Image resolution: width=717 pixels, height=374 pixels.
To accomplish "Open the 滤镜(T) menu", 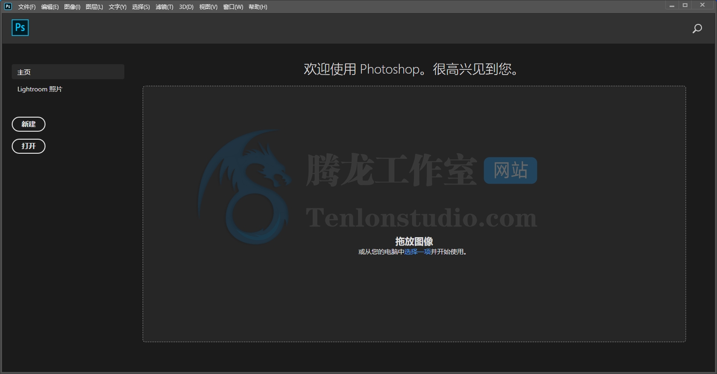I will coord(164,7).
